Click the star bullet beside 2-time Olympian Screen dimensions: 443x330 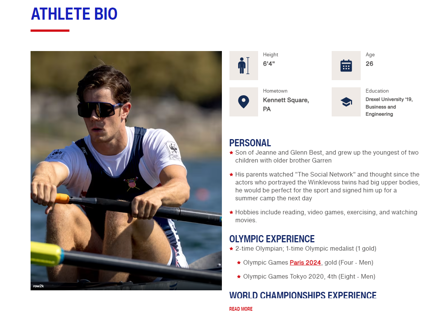[231, 249]
